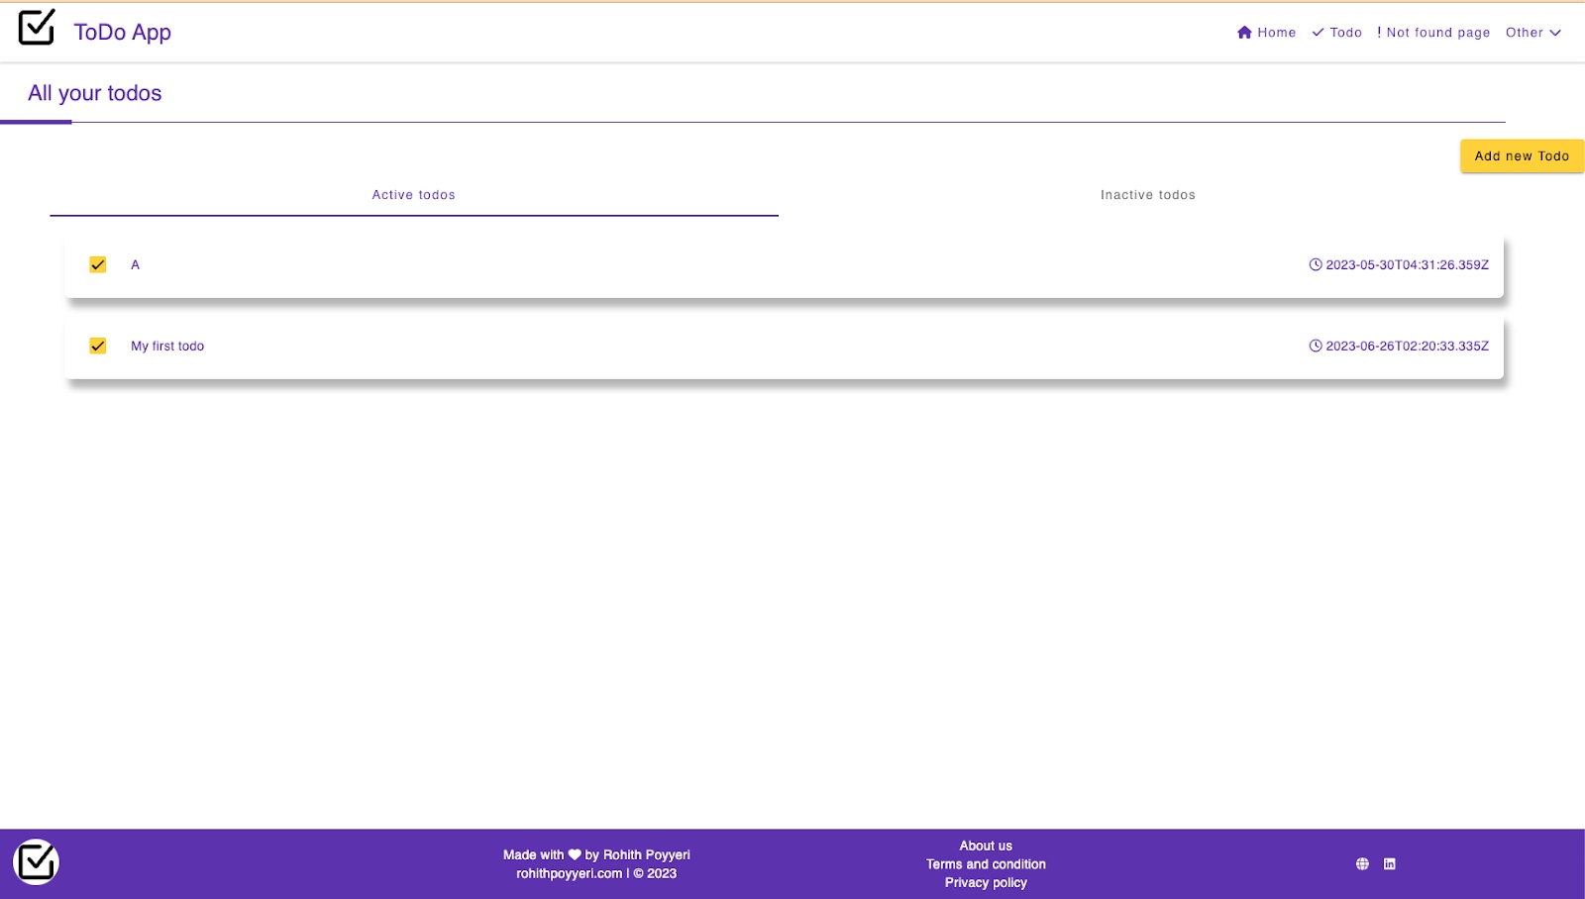Click the ToDo App checkmark logo in header

pos(37,28)
